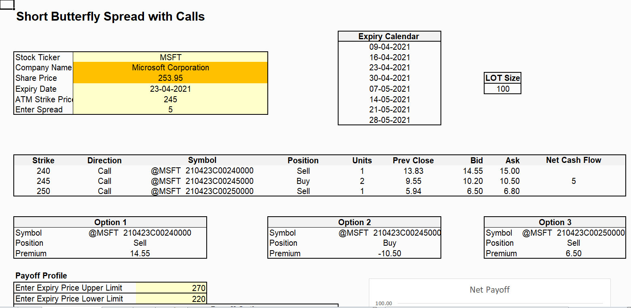This screenshot has width=631, height=308.
Task: Click the orange Share Price cell 253.95
Action: coord(170,78)
